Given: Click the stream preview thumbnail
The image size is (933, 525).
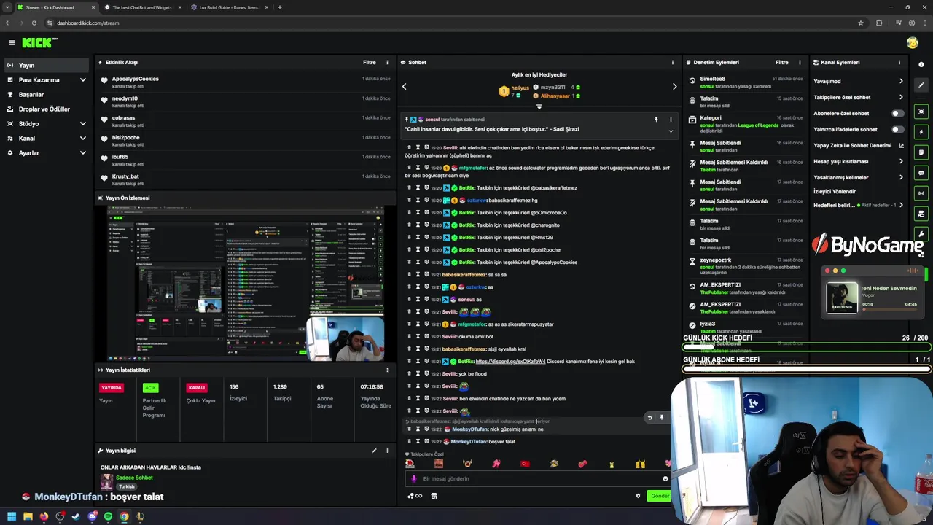Looking at the screenshot, I should pos(246,284).
